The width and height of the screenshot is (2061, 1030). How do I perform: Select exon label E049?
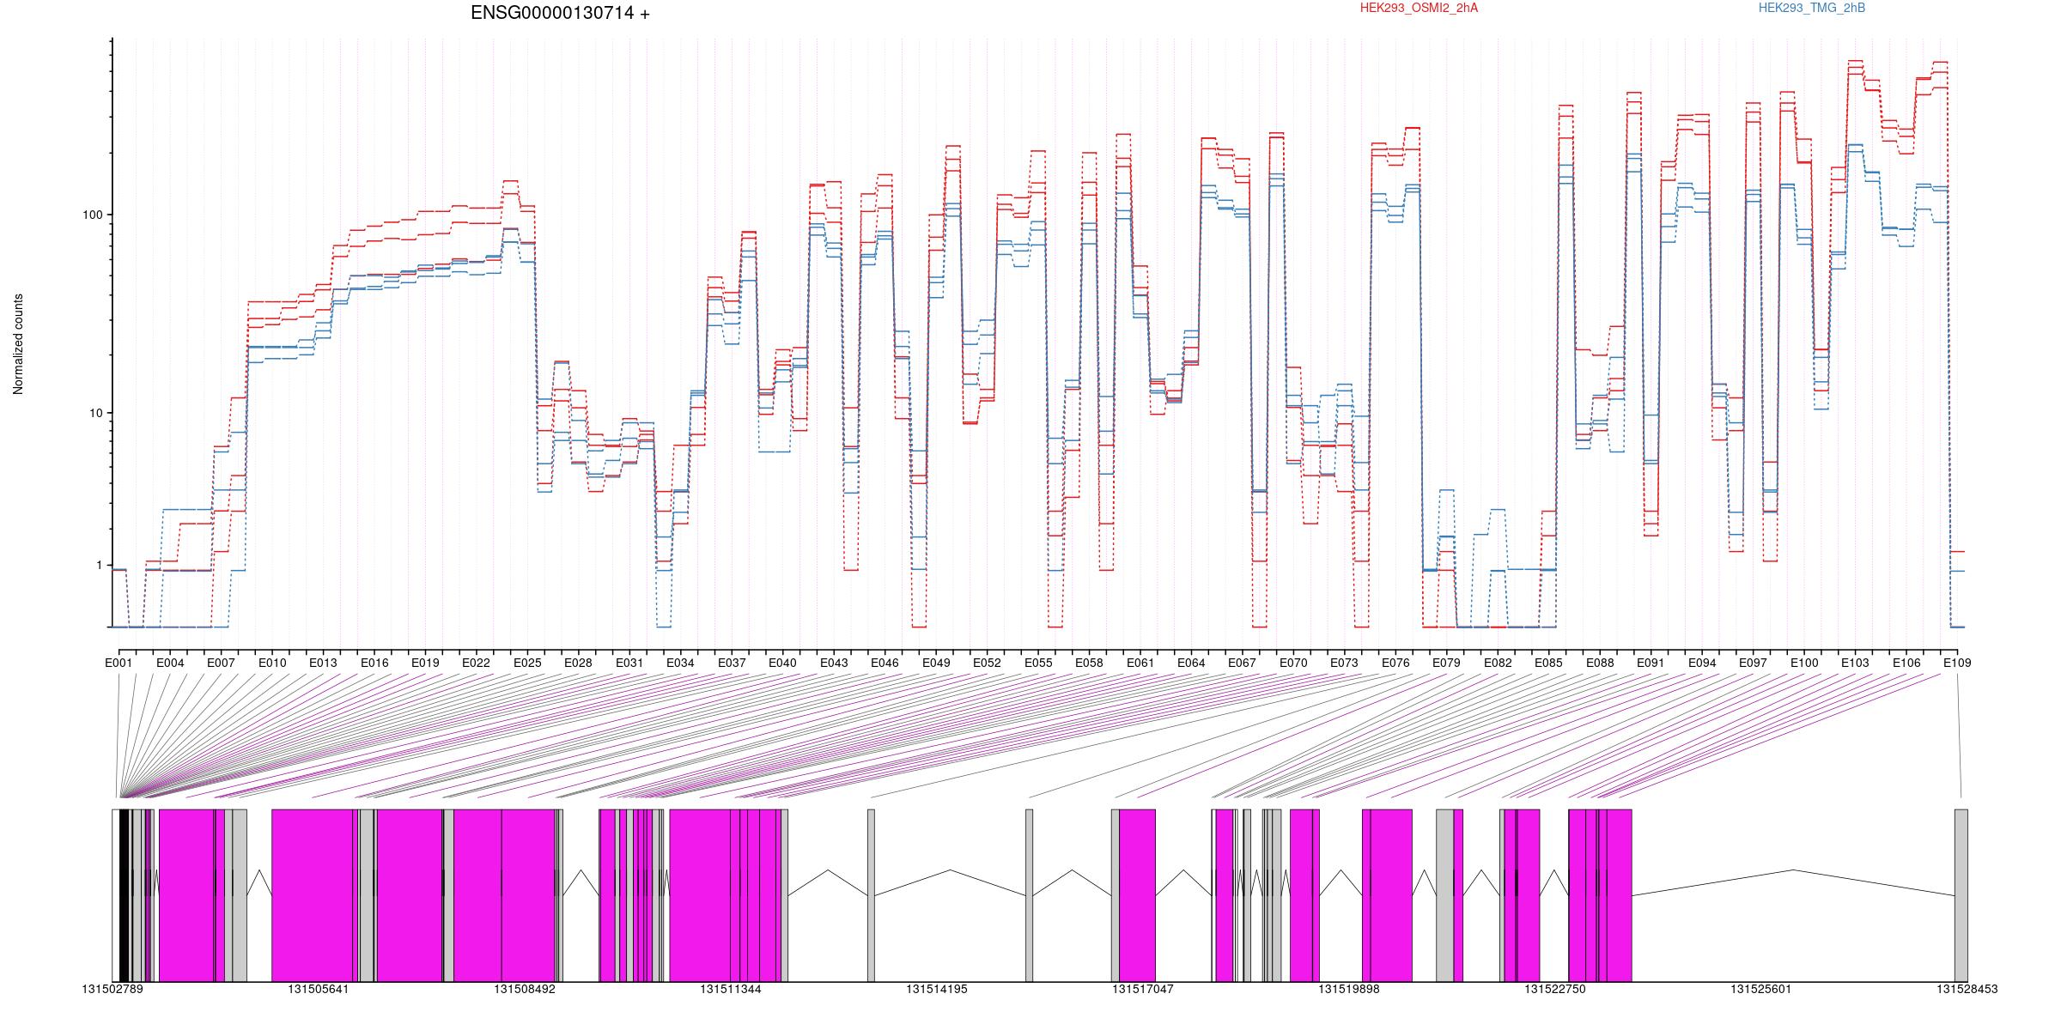click(936, 663)
